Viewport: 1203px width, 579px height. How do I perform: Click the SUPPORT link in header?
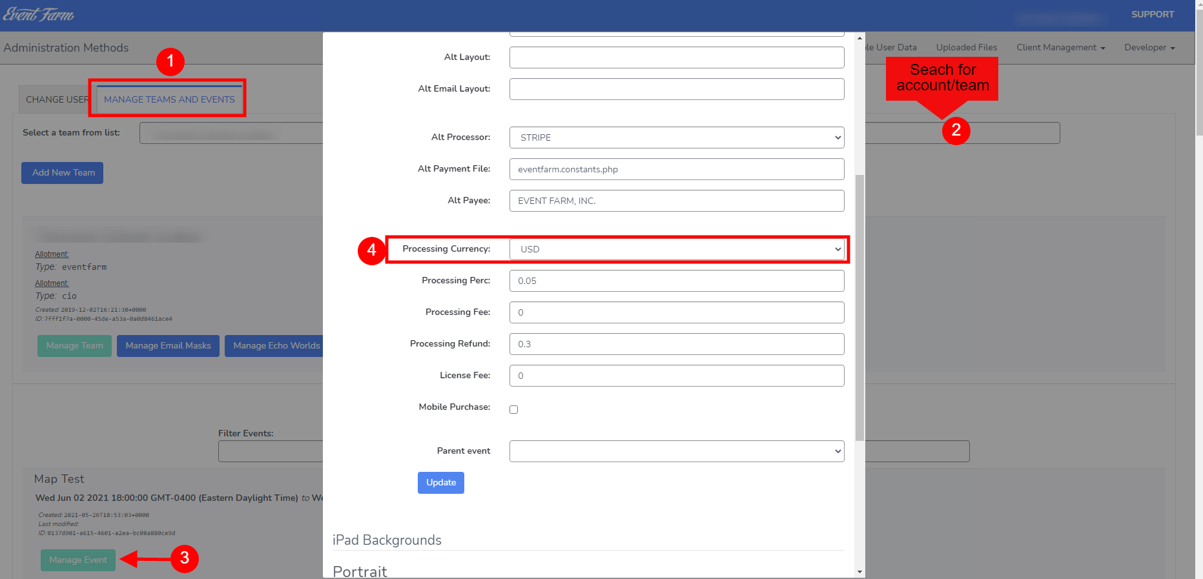click(x=1153, y=14)
